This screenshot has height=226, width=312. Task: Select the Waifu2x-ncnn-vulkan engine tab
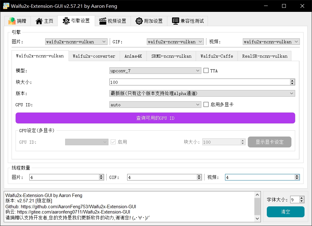pos(40,56)
